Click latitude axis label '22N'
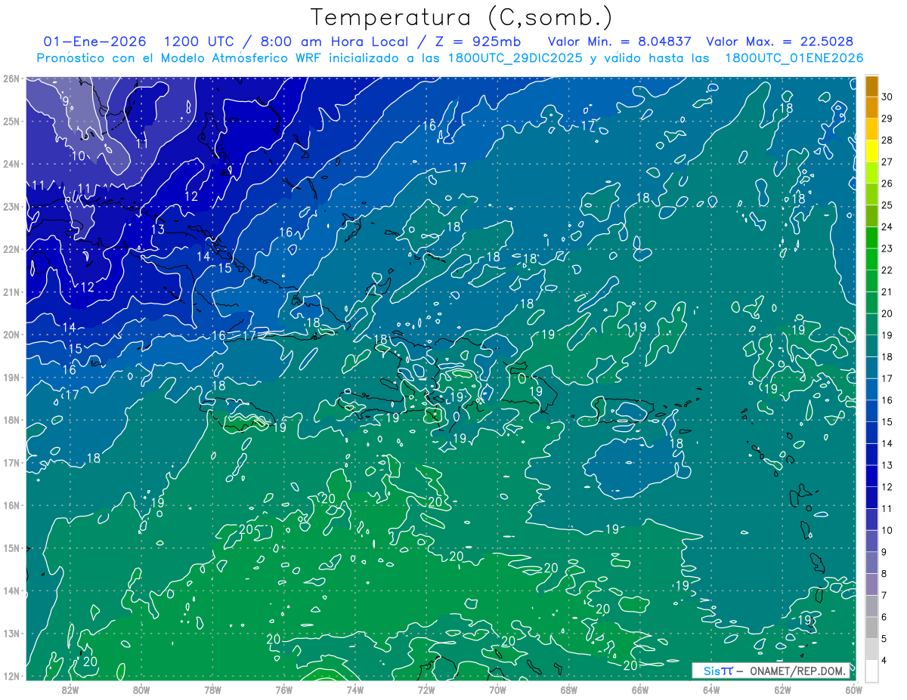 [11, 248]
